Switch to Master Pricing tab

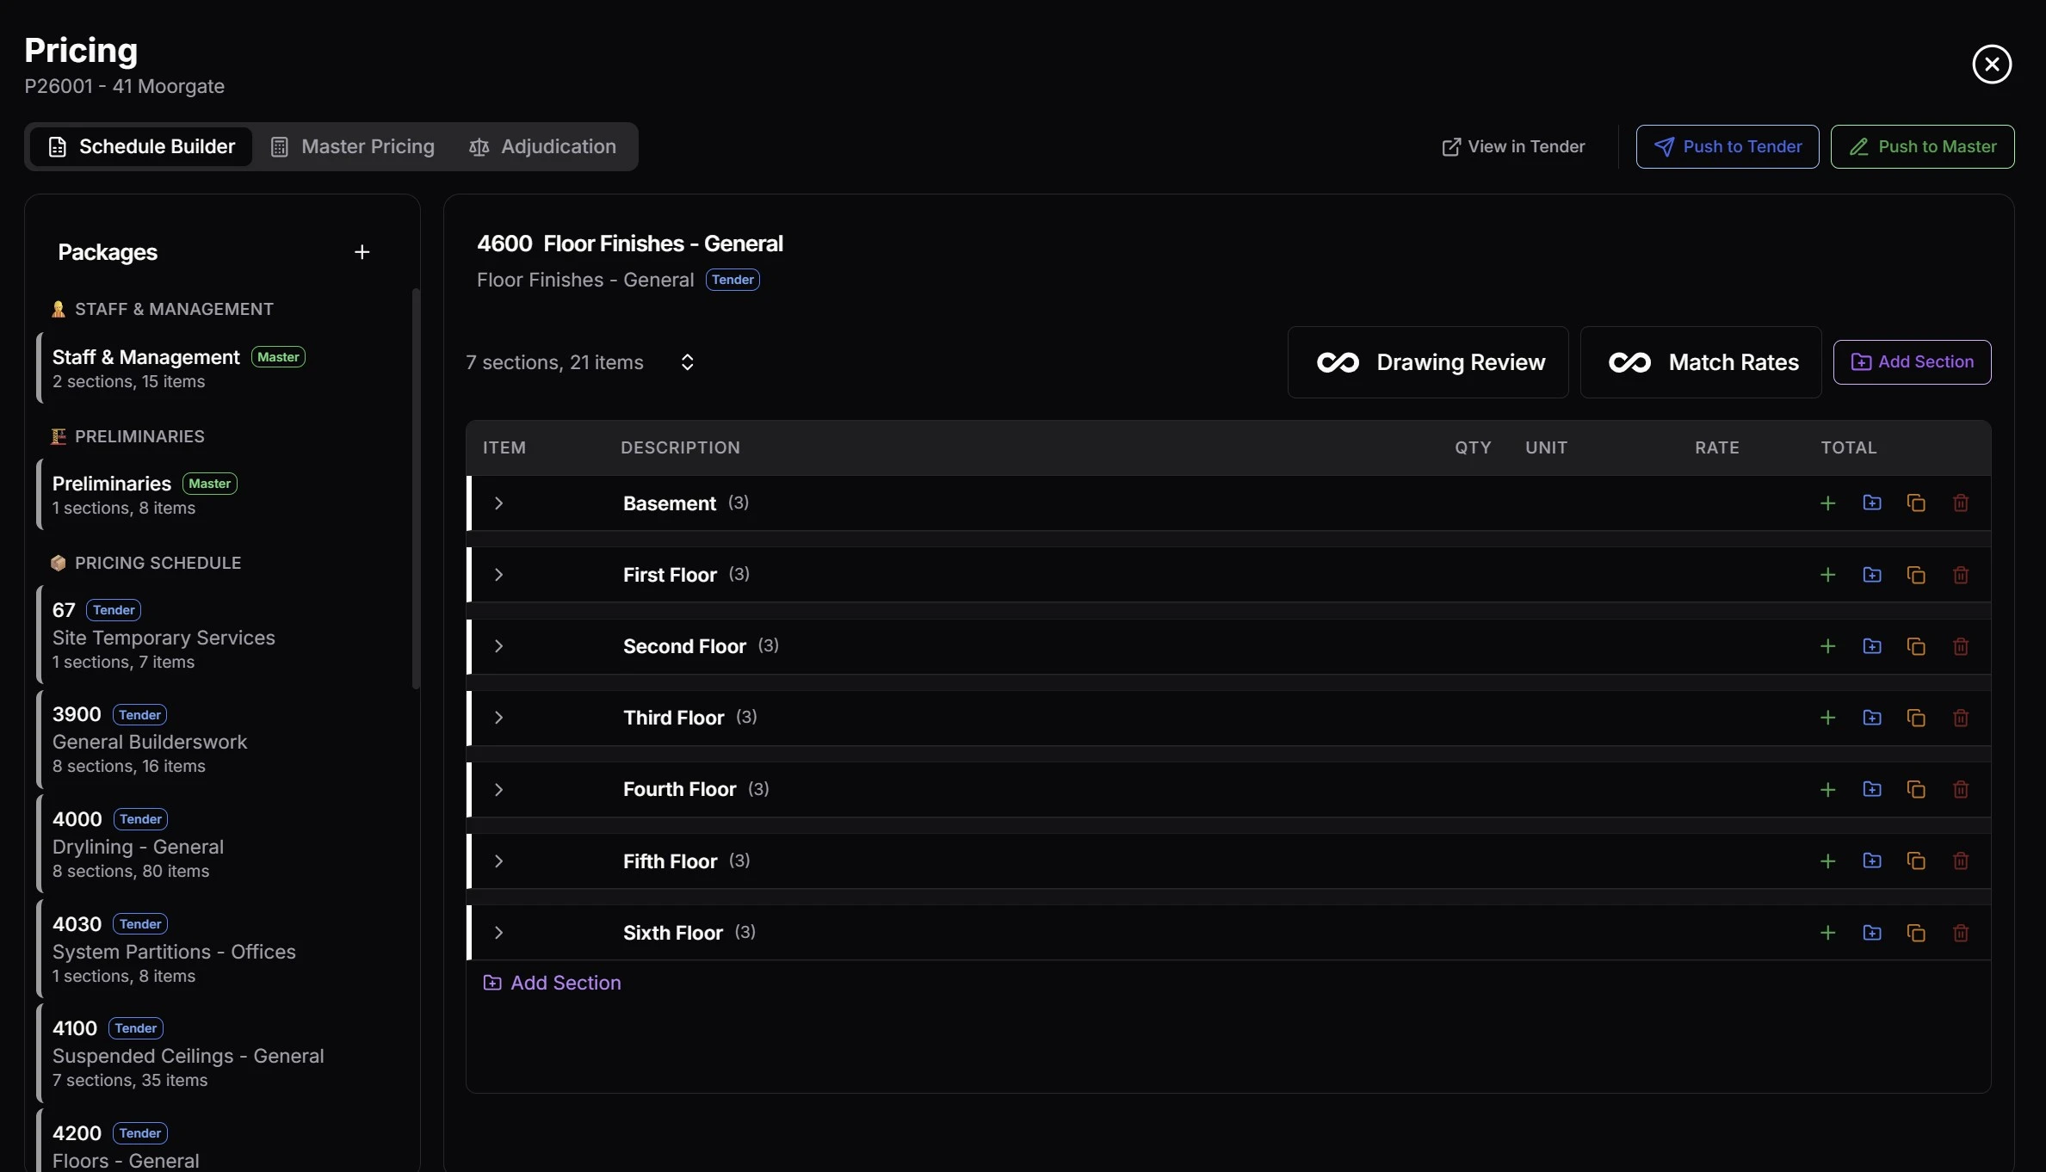(352, 147)
